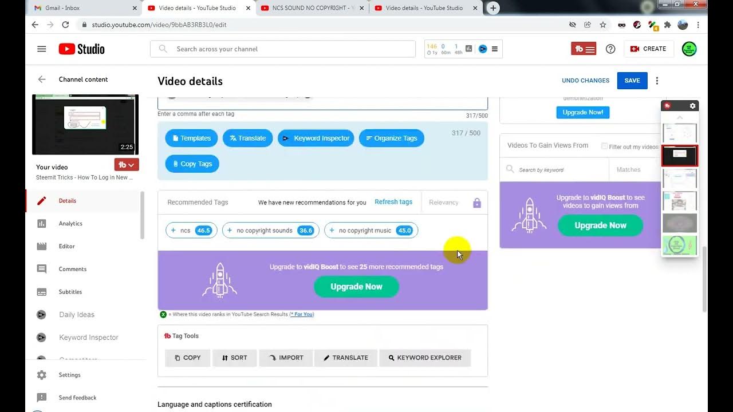
Task: Select the red-highlighted dark thumbnail in panel
Action: click(680, 156)
